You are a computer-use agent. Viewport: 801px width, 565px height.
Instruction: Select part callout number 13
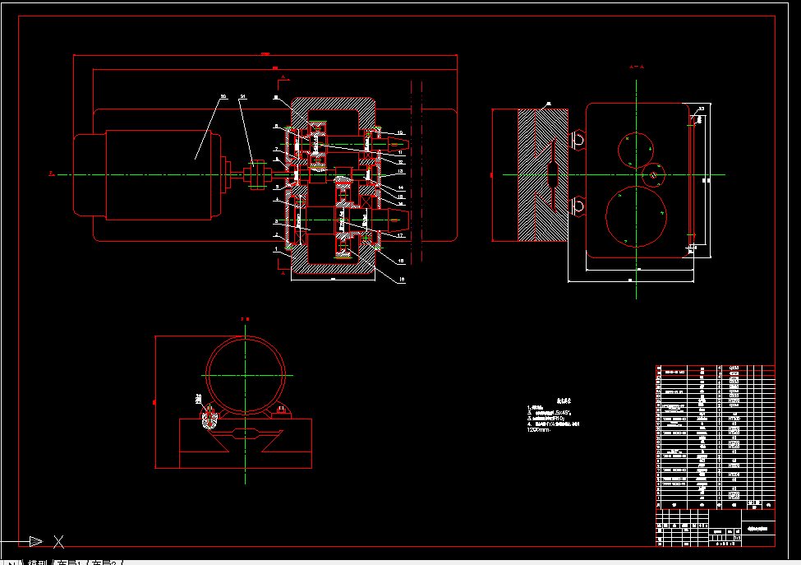(x=401, y=172)
